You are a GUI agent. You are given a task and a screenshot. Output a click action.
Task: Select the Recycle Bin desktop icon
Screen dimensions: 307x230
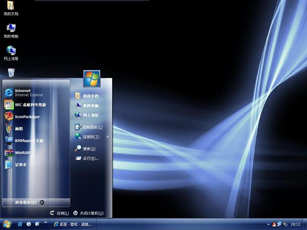tap(11, 73)
